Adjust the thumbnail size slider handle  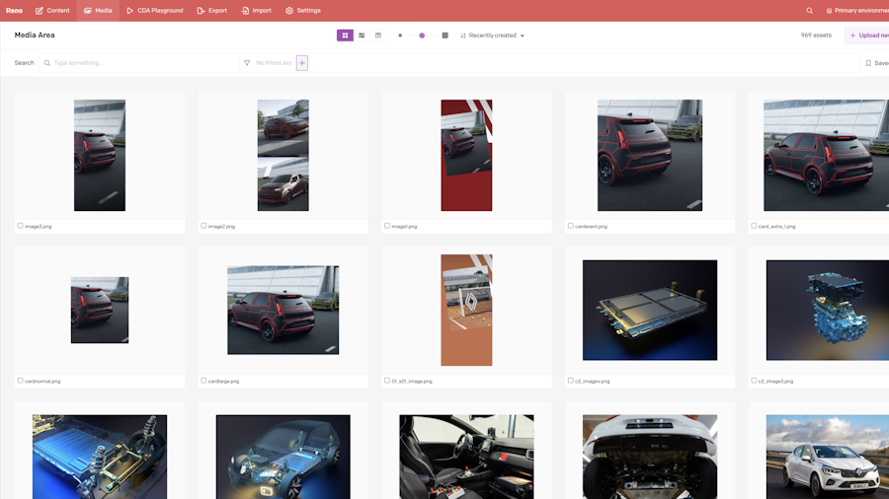pos(422,36)
